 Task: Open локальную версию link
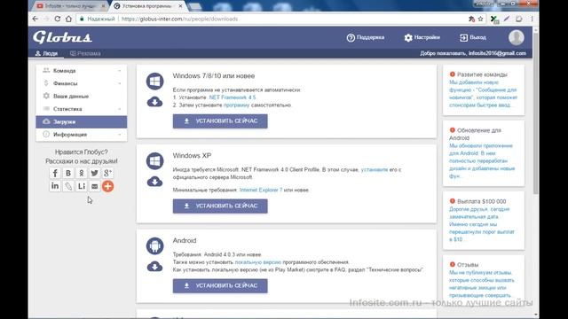pos(258,262)
